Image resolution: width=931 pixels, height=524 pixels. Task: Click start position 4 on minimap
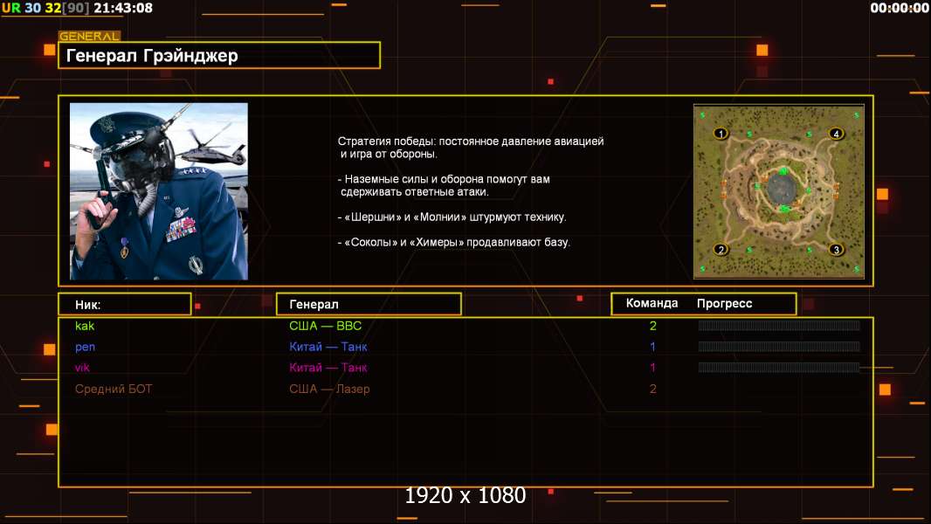836,134
